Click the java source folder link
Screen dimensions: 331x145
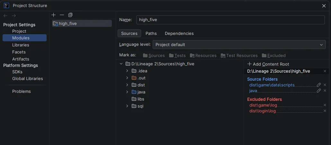253,91
